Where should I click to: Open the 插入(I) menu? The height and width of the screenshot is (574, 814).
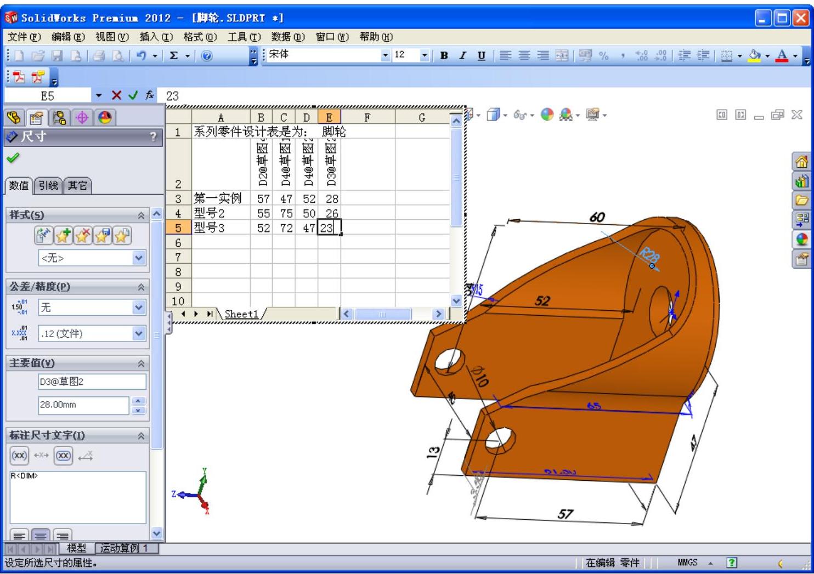[156, 37]
